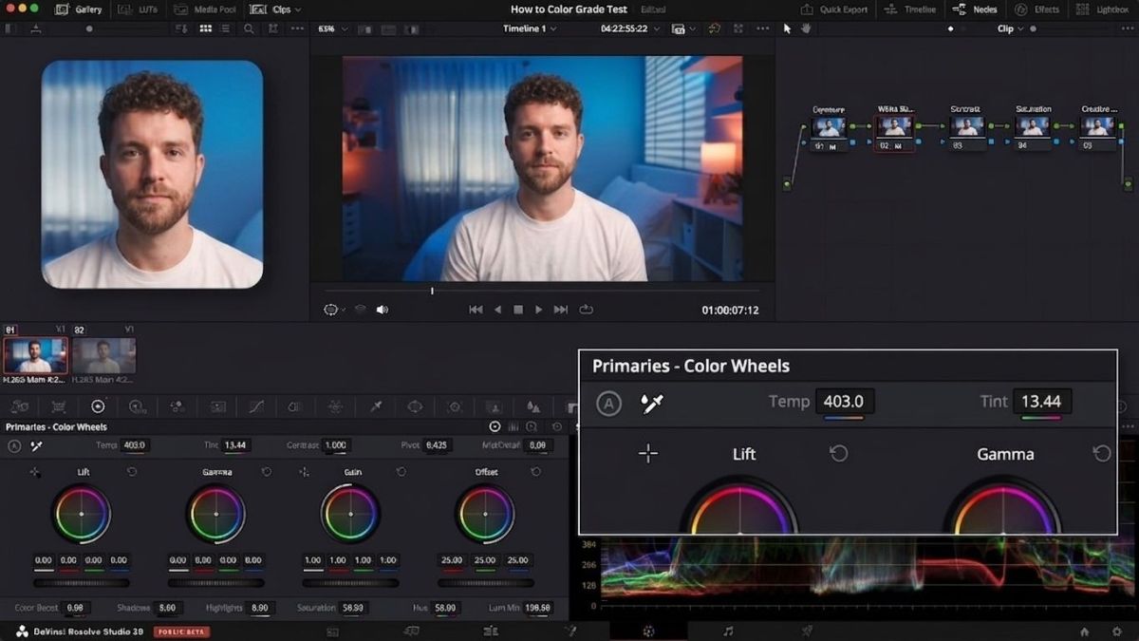This screenshot has width=1139, height=641.
Task: Select clip thumbnail 01 in timeline
Action: [x=35, y=356]
